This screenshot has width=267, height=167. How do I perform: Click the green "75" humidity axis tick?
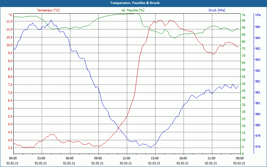[244, 49]
